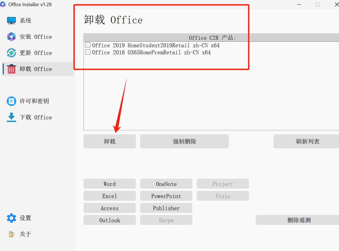Check the Office 2019 HomeStudent2019Retail checkbox
339x251 pixels.
coord(88,45)
